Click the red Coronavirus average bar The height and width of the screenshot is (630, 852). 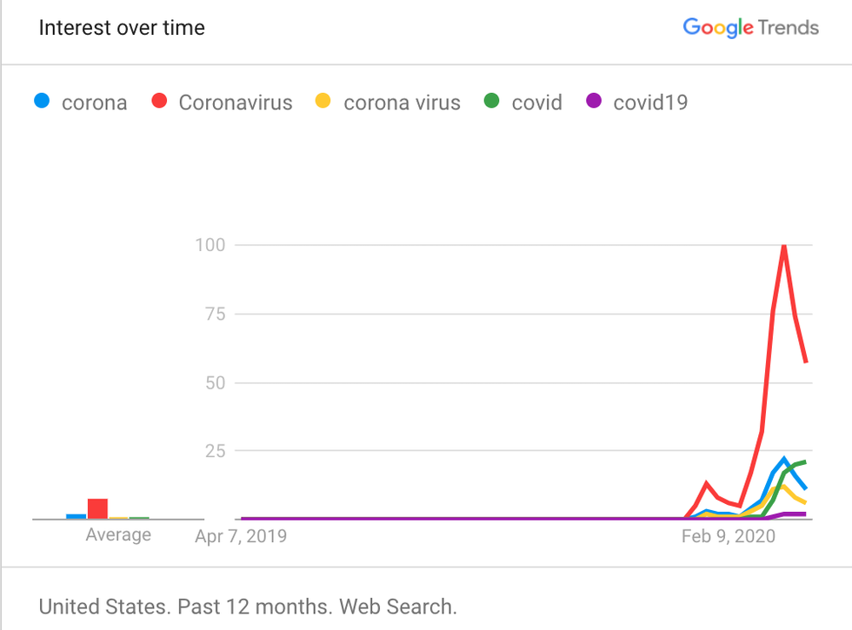coord(97,509)
